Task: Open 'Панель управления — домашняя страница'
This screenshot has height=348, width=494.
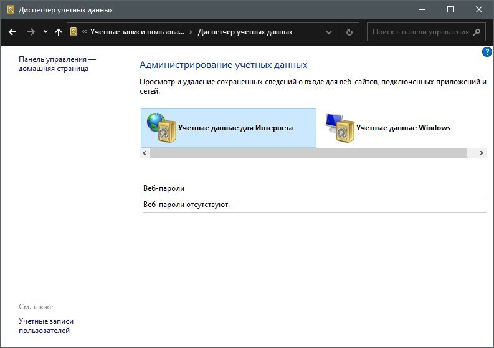Action: (x=57, y=64)
